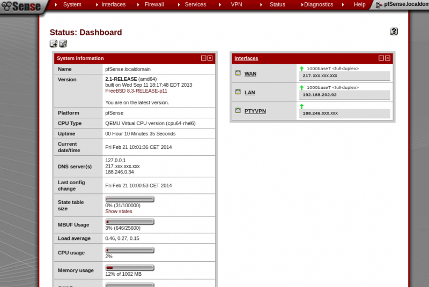Viewport: 429px width, 287px height.
Task: Open the Status menu
Action: click(x=277, y=4)
